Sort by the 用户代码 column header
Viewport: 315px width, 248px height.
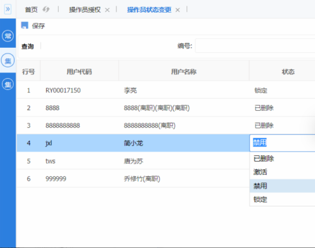79,72
